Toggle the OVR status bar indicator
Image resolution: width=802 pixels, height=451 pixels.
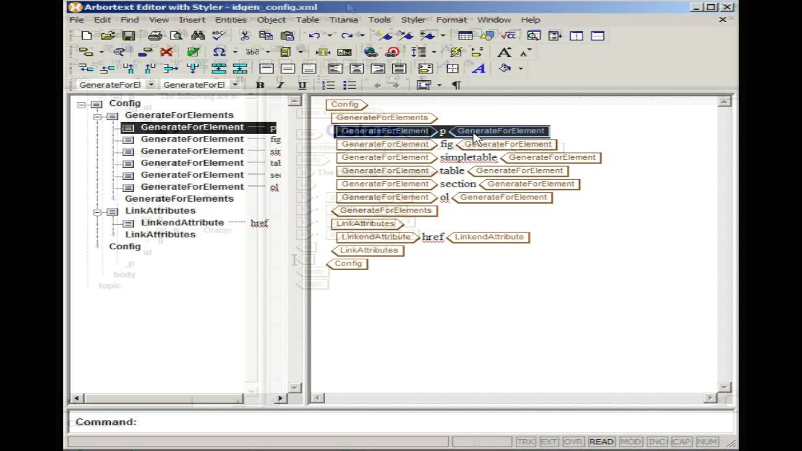coord(573,442)
